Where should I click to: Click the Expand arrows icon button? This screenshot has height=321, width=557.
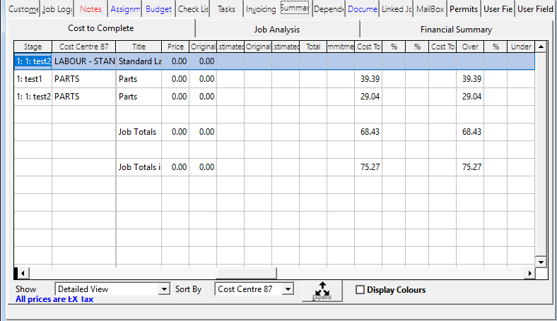pyautogui.click(x=322, y=291)
